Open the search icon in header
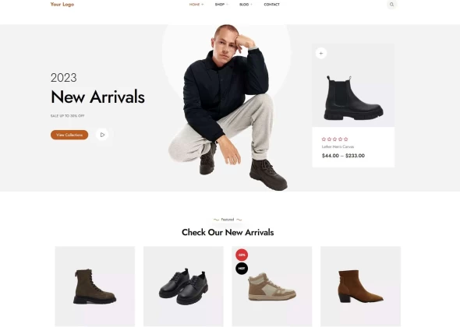This screenshot has height=327, width=460. (391, 5)
